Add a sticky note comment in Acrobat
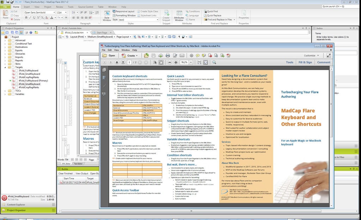 coord(197,55)
